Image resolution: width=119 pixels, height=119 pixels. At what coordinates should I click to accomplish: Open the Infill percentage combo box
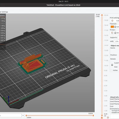coord(117,41)
